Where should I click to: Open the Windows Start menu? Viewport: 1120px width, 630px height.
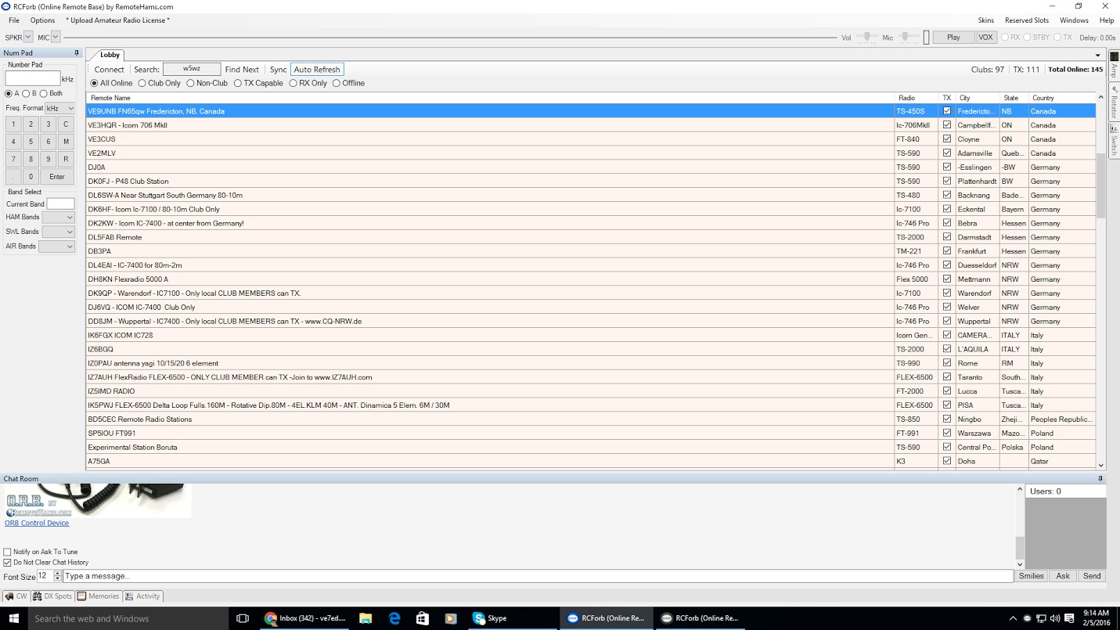tap(14, 618)
